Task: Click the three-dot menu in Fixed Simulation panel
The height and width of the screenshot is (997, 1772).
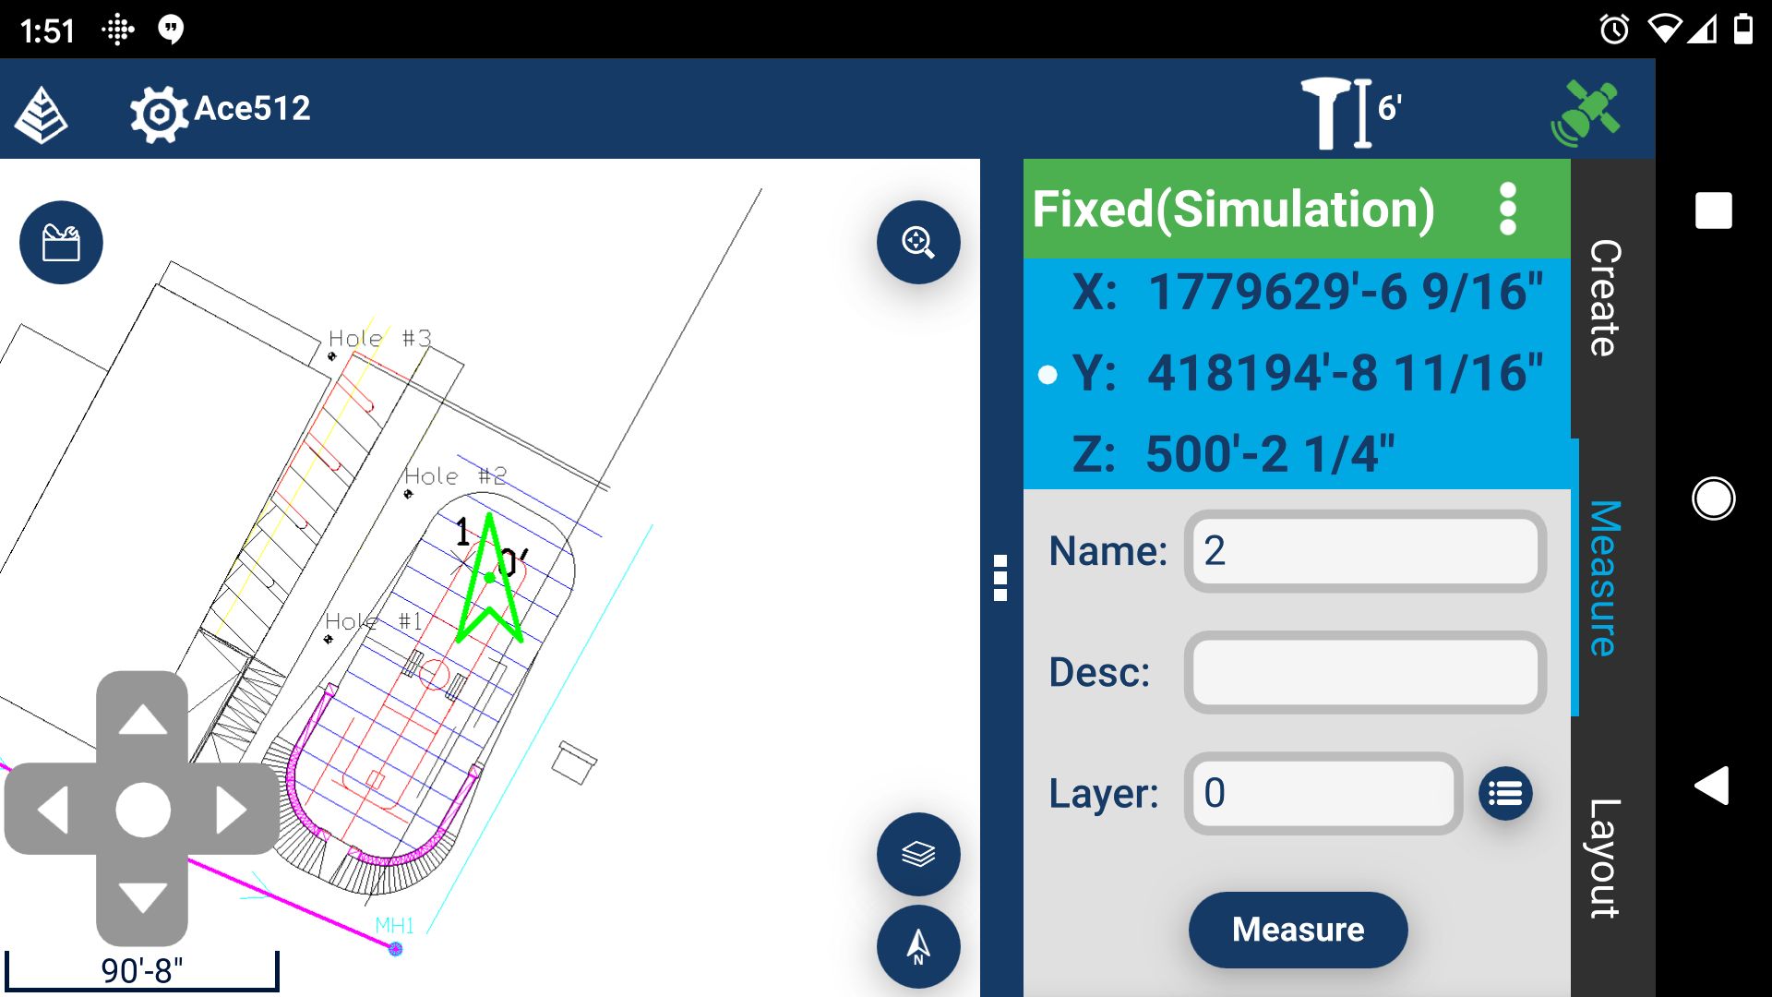Action: click(x=1507, y=210)
